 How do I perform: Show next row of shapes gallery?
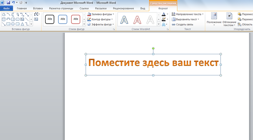[31, 19]
